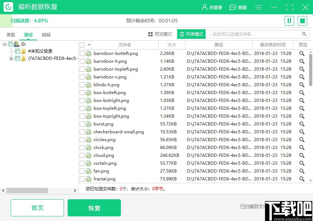Image resolution: width=313 pixels, height=221 pixels.
Task: Click the scan progress bar at 4.07%
Action: click(6, 21)
